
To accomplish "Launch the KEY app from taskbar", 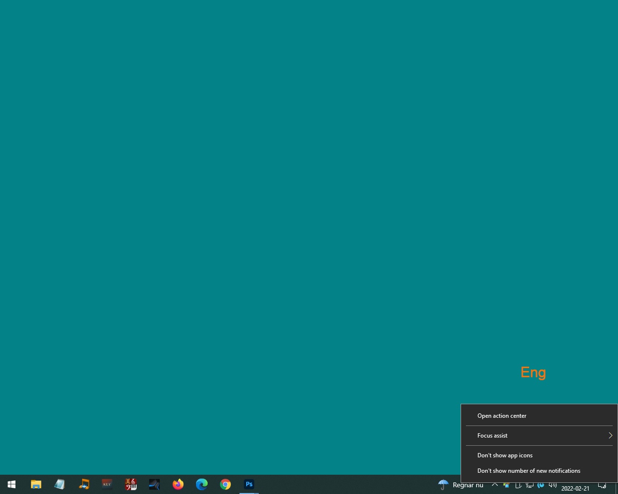I will tap(107, 484).
